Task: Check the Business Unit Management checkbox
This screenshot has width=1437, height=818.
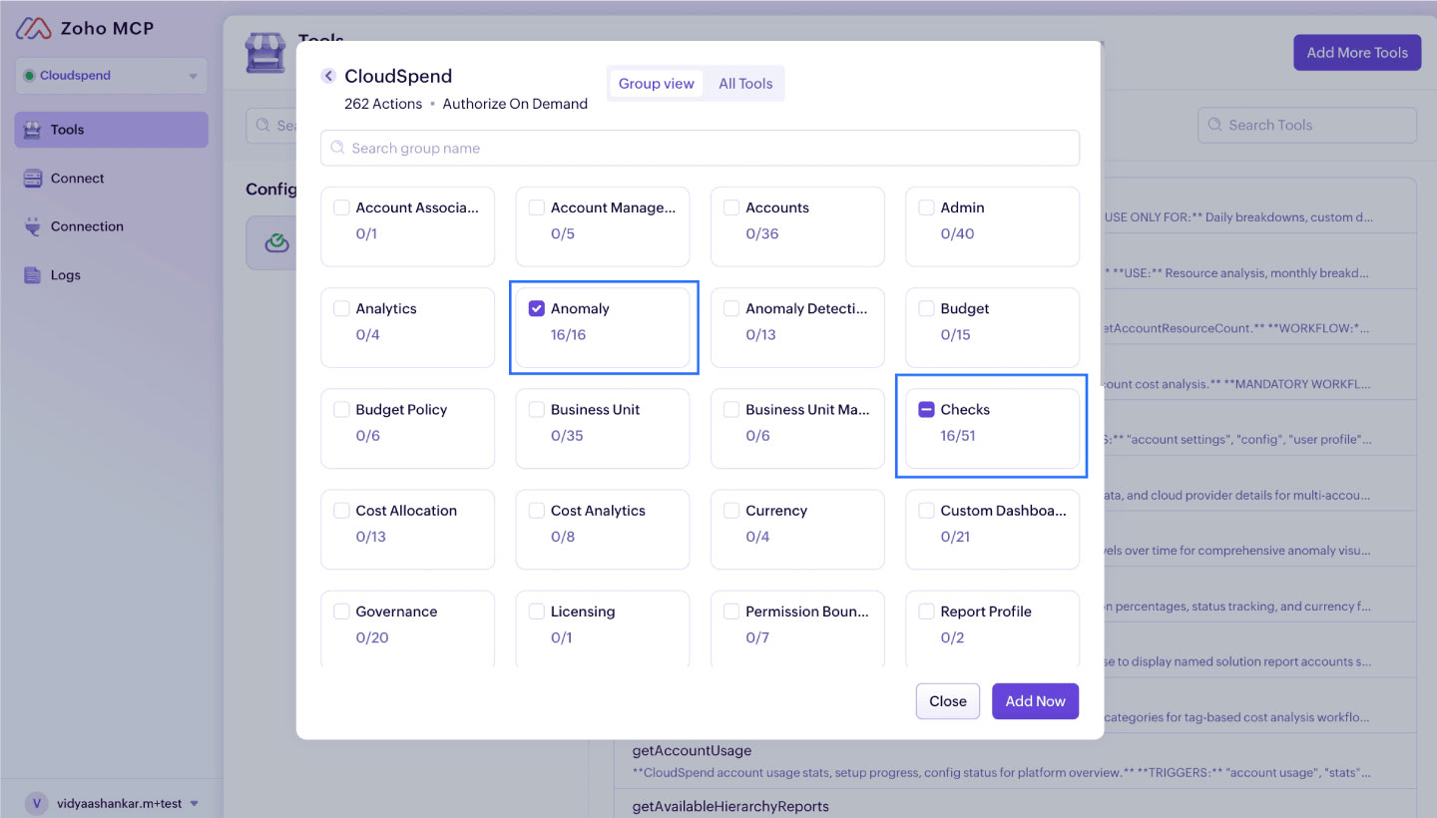Action: pos(731,409)
